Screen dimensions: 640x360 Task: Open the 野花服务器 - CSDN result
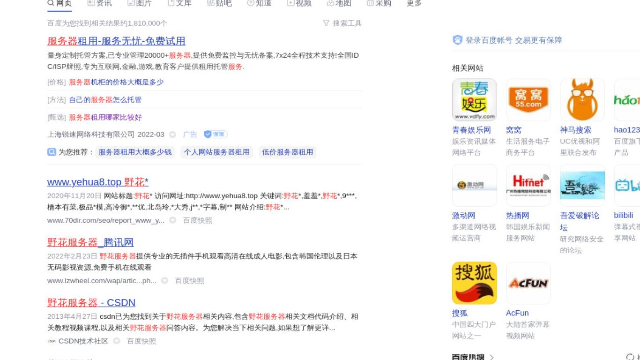click(91, 303)
